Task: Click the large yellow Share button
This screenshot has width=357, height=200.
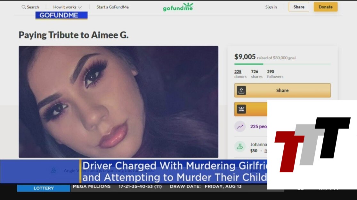Action: click(282, 90)
